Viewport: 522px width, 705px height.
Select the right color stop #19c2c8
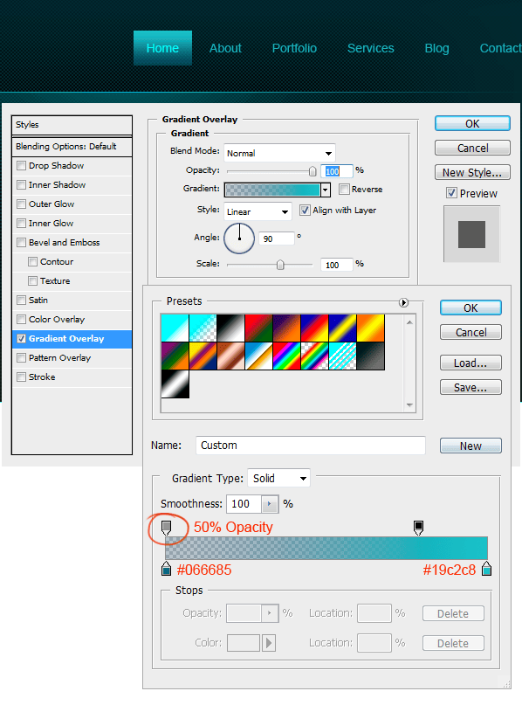[486, 569]
